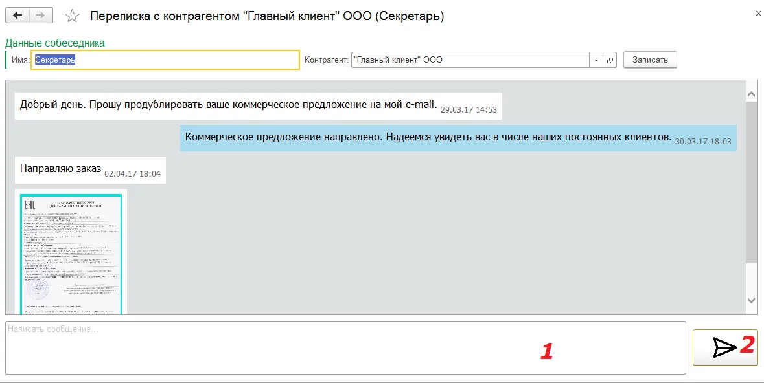Select the blue "Коммерческое предложение направлено" reply

click(x=428, y=137)
